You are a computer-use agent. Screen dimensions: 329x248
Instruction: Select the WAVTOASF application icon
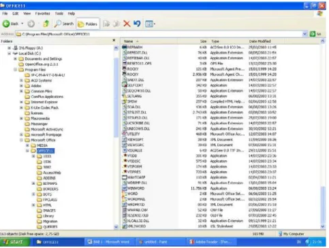[x=124, y=177]
